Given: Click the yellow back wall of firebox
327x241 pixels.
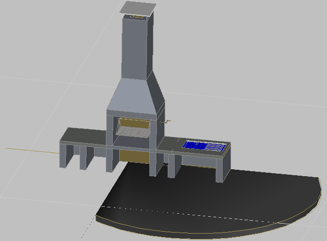Looking at the screenshot, I should tap(134, 123).
